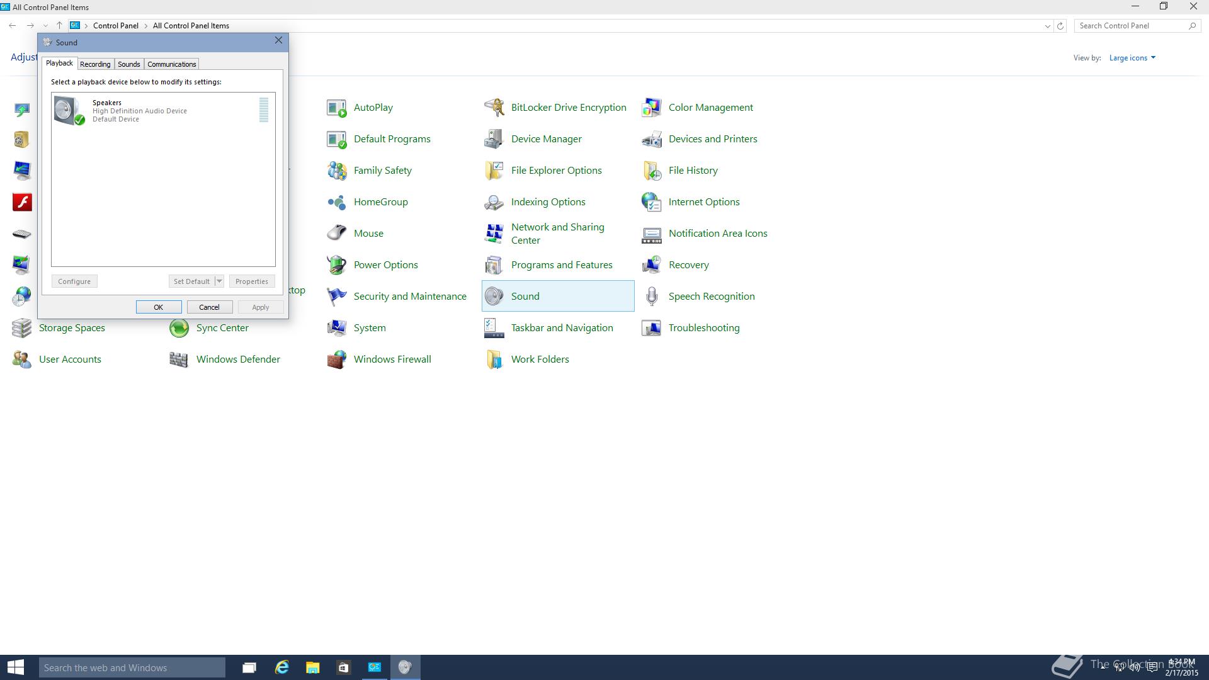
Task: Open Family Safety icon
Action: click(x=337, y=171)
